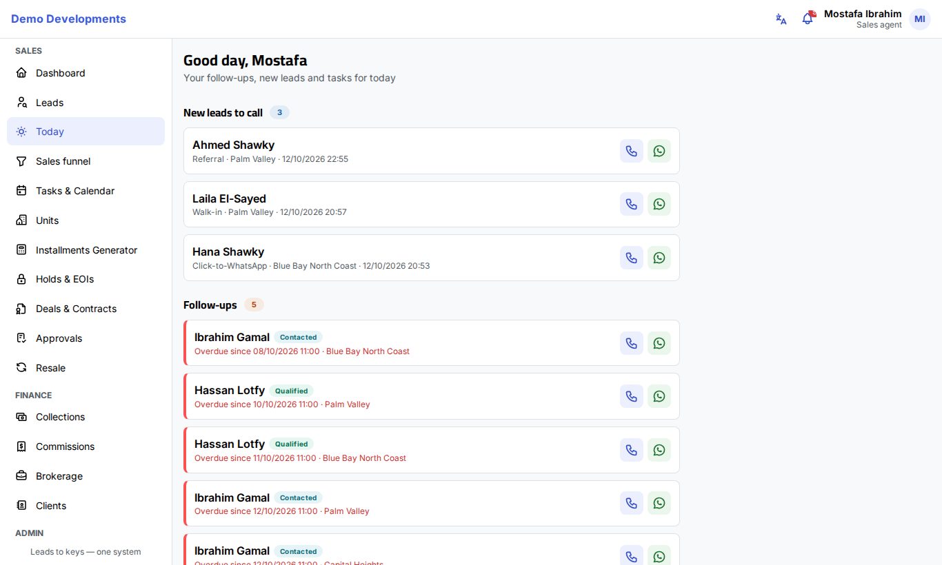Call Hassan Lotfy about Palm Valley follow-up
This screenshot has width=942, height=565.
pyautogui.click(x=632, y=396)
